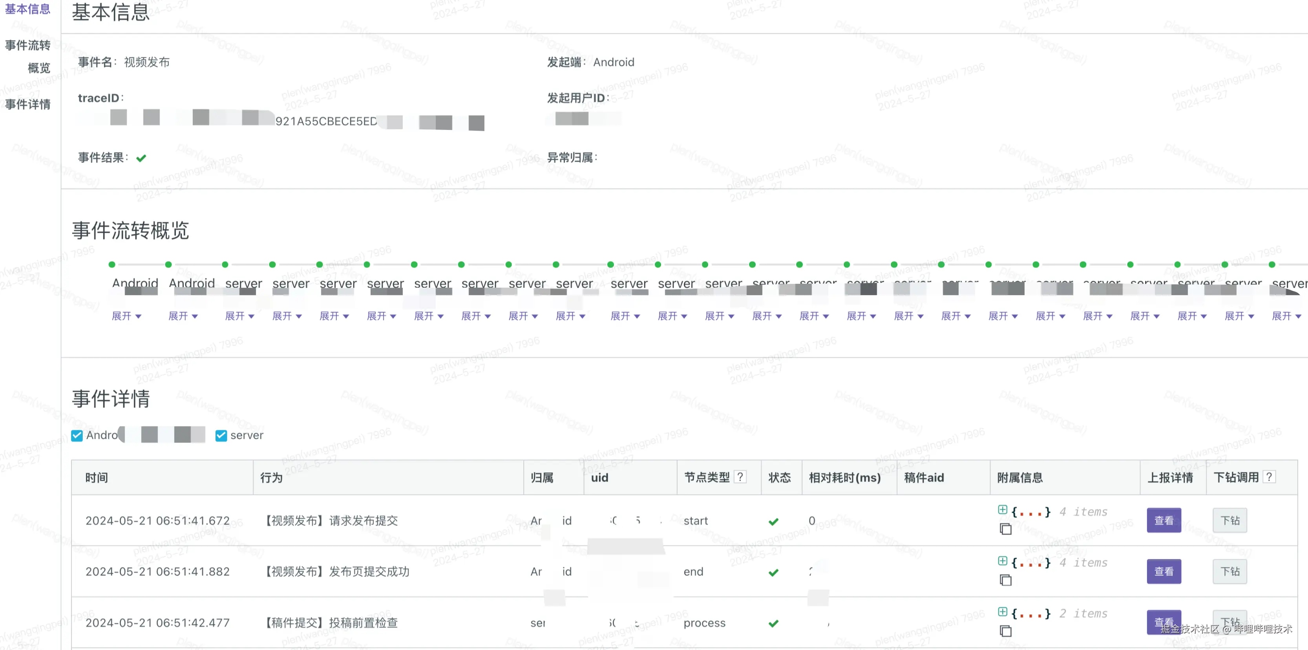Expand 展开 under first Android node
The width and height of the screenshot is (1308, 650).
click(126, 316)
